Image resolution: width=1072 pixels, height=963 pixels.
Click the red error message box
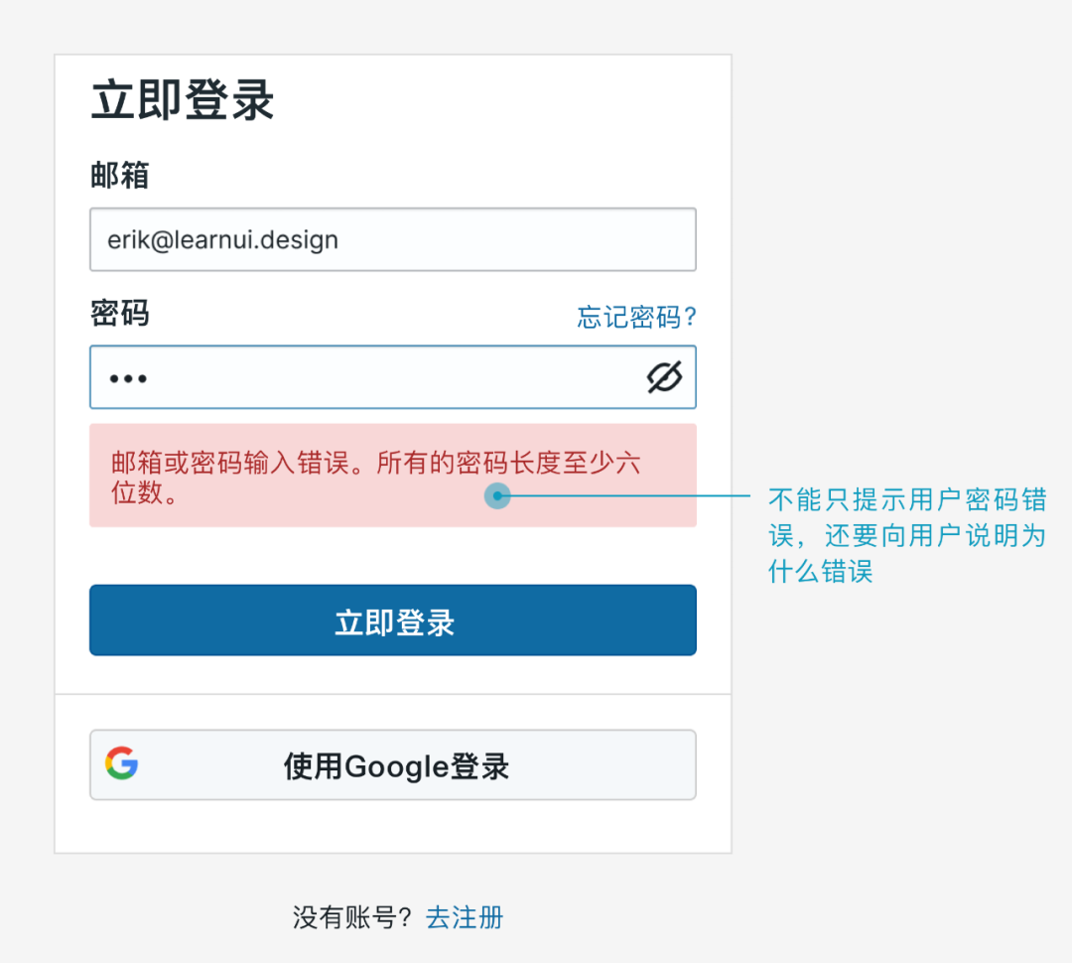click(393, 476)
